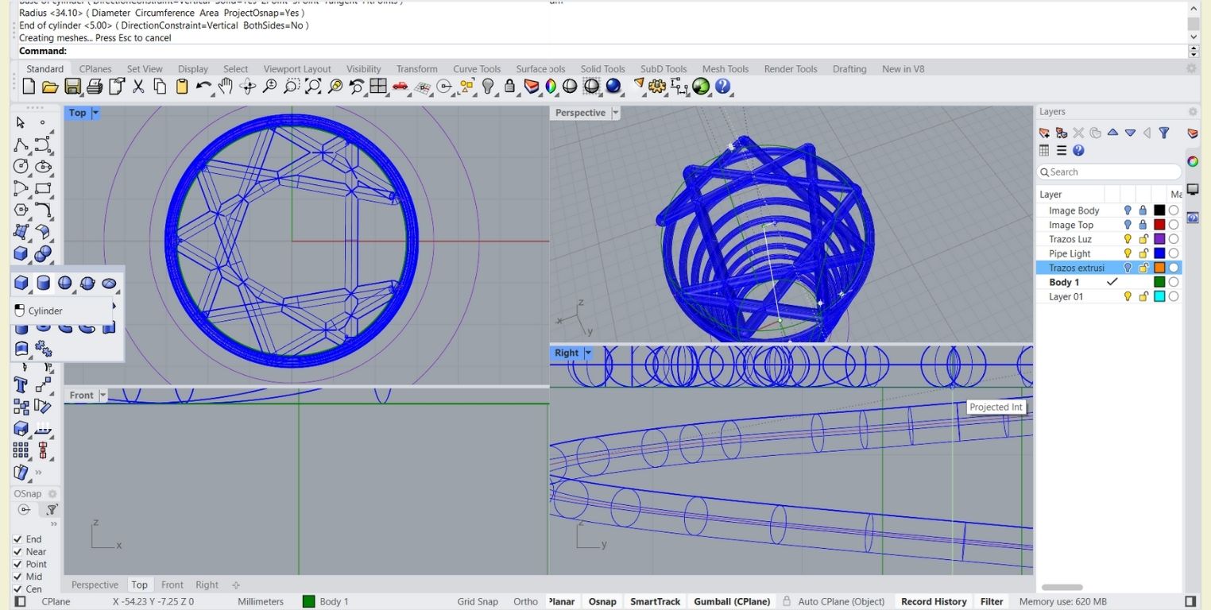
Task: Toggle SmartTrack in the status bar
Action: [655, 601]
